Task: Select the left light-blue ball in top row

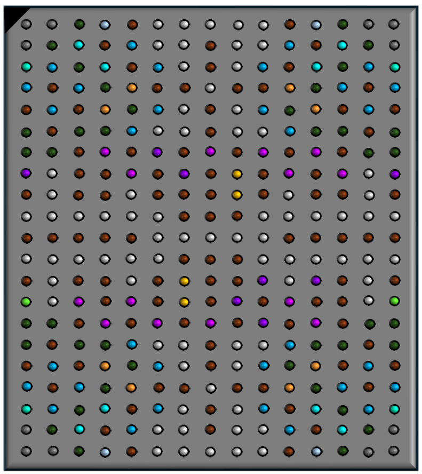Action: point(105,25)
